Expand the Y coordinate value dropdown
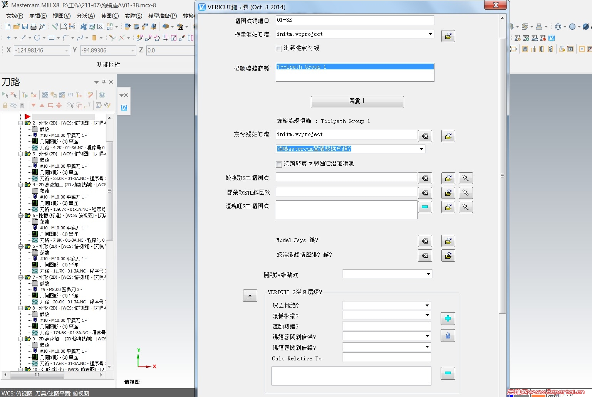The width and height of the screenshot is (592, 397). [x=132, y=50]
